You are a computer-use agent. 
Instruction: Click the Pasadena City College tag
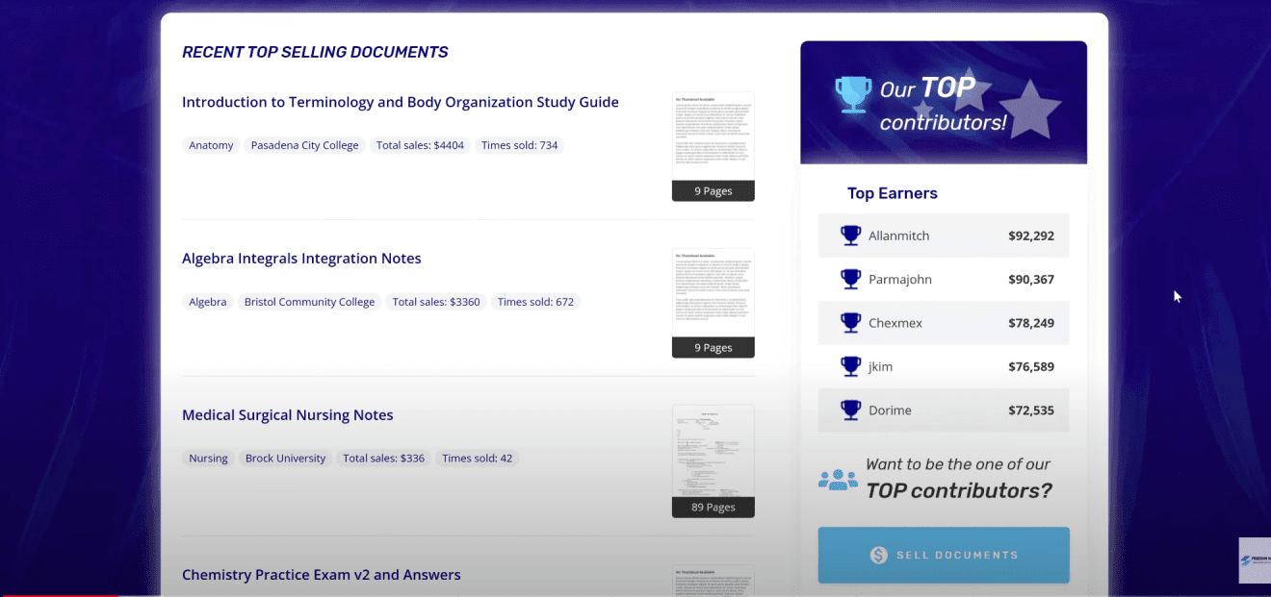(304, 145)
